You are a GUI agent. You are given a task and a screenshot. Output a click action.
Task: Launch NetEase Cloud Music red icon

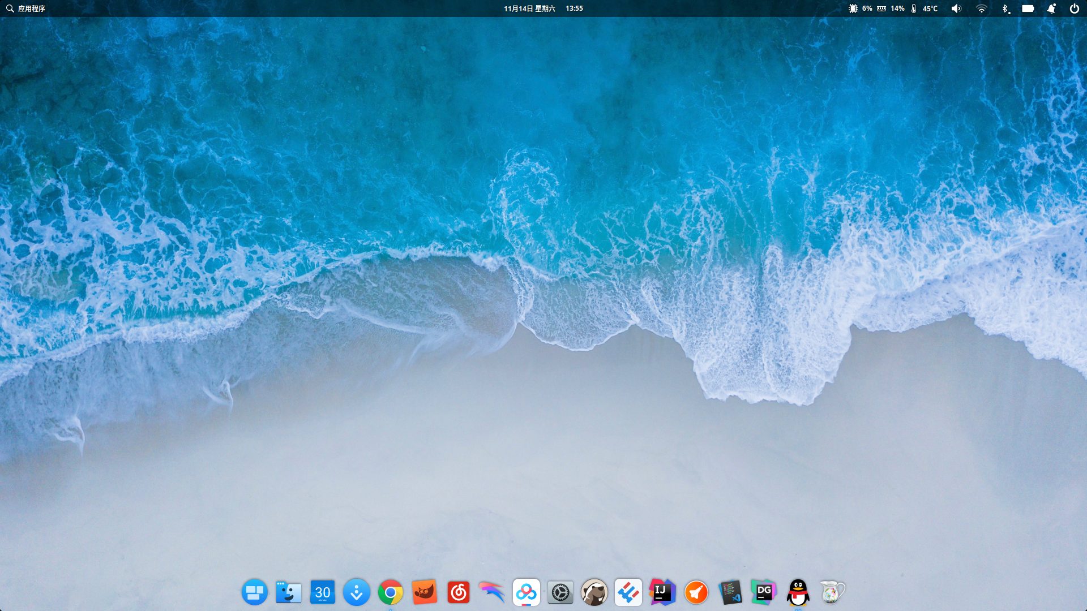(458, 592)
